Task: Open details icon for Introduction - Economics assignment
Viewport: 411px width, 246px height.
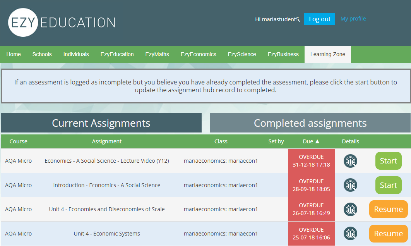Action: pos(350,185)
